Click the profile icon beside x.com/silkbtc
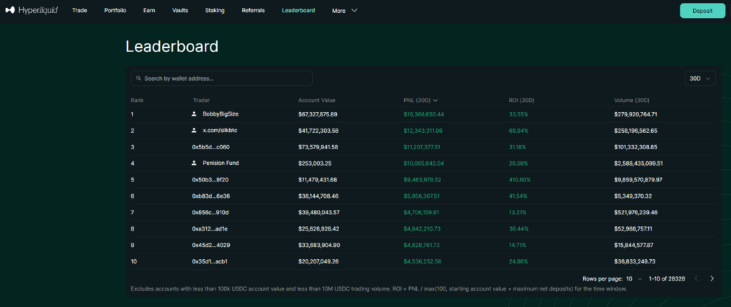731x307 pixels. point(193,131)
